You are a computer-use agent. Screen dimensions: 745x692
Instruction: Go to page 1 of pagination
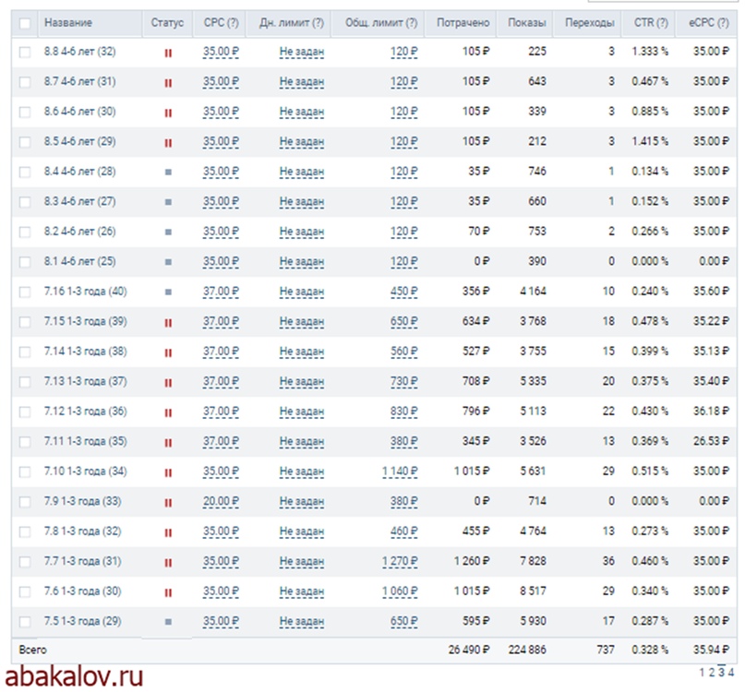click(x=702, y=673)
